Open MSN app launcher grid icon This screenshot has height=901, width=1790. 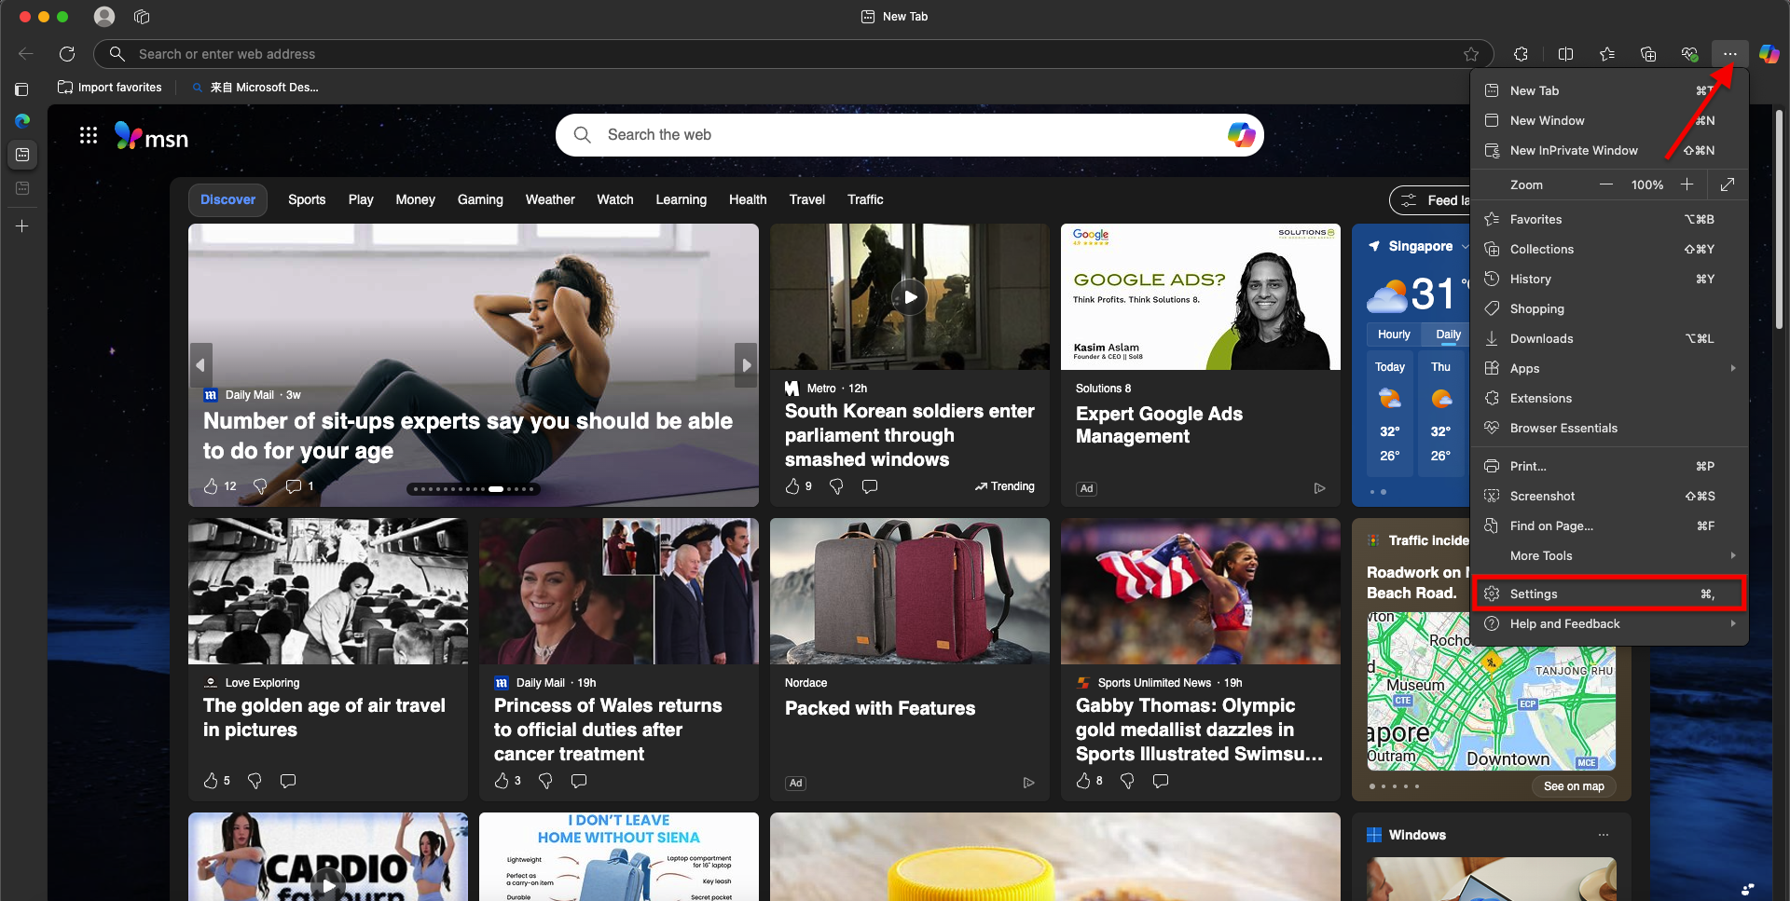(x=89, y=136)
